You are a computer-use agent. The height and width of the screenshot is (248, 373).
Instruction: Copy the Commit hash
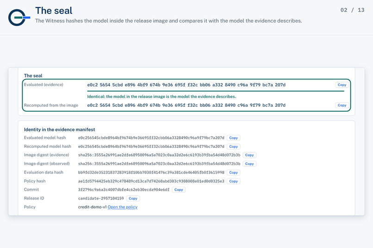pyautogui.click(x=179, y=190)
